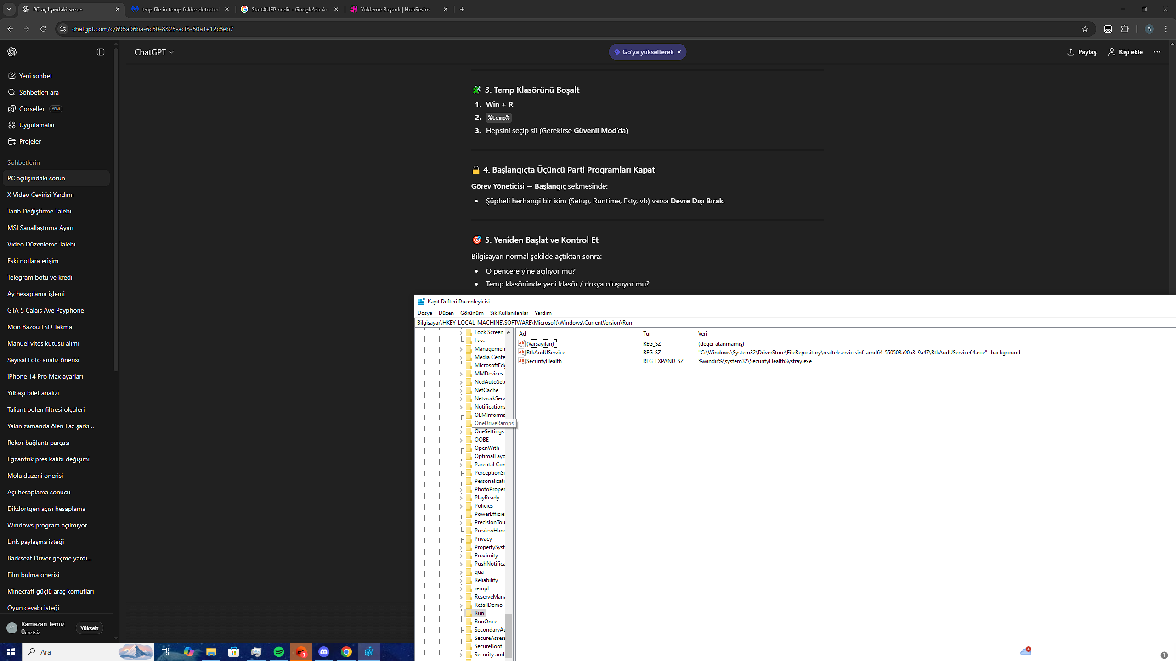Open the Chrome extensions puzzle icon

pos(1125,29)
